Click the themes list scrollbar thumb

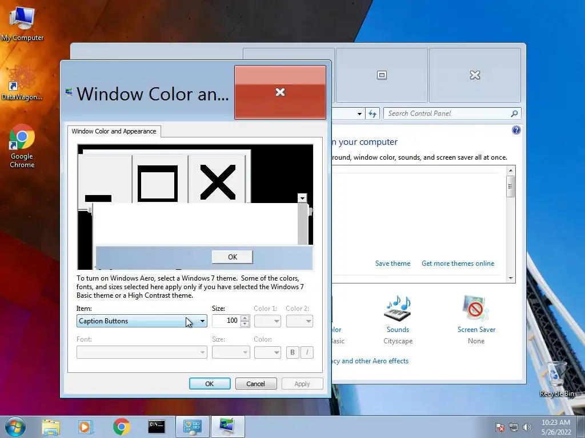pyautogui.click(x=510, y=186)
